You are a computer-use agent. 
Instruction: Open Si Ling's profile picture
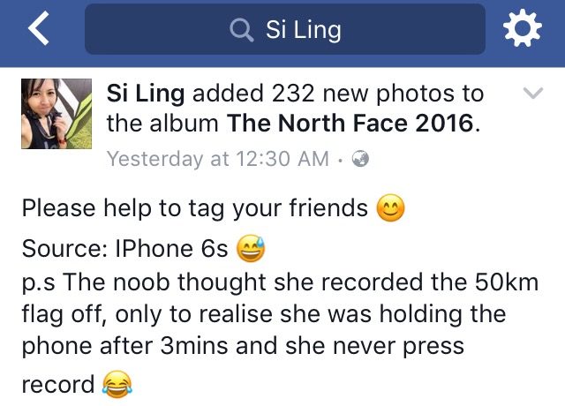coord(56,114)
